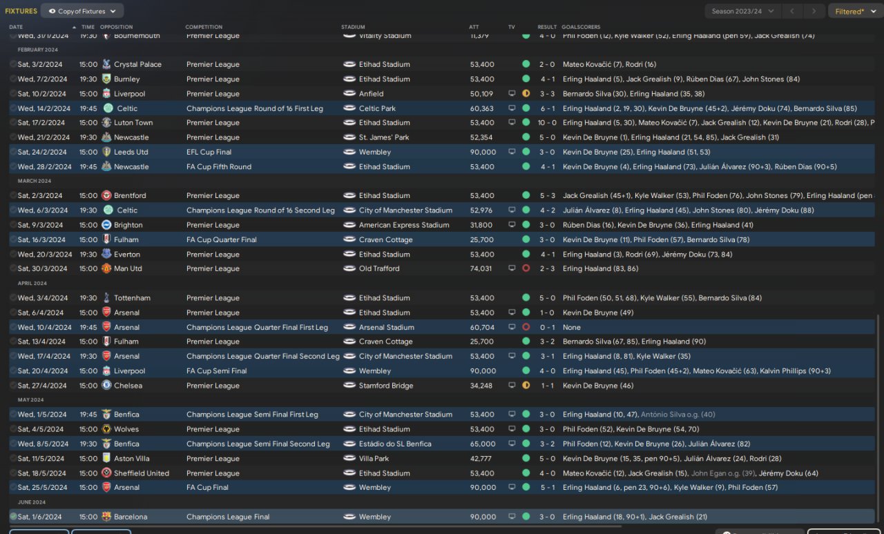Click the Sheffield United club badge
The height and width of the screenshot is (534, 884).
point(106,473)
